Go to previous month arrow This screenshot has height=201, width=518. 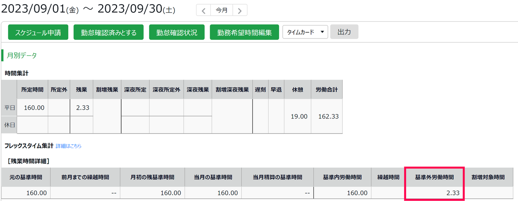pos(204,10)
